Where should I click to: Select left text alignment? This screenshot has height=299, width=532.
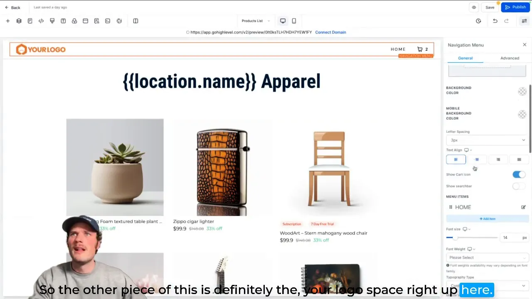[x=456, y=159]
